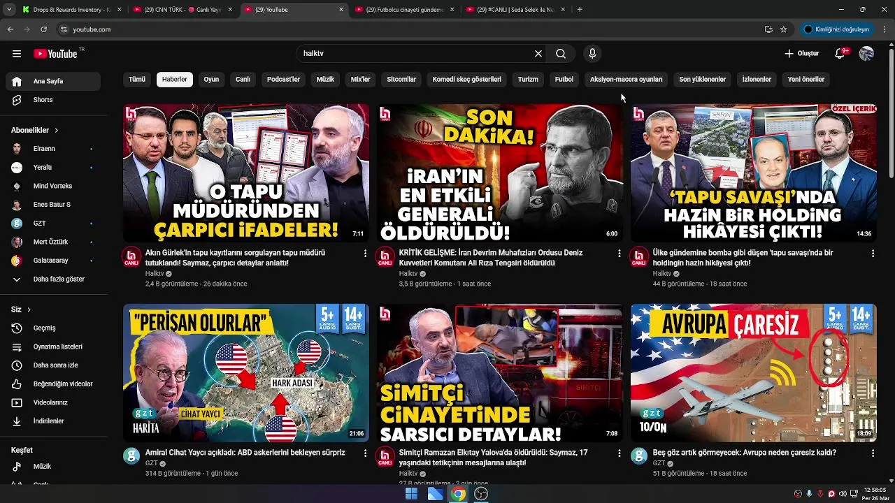Open Oynatma listeleri

tap(53, 347)
